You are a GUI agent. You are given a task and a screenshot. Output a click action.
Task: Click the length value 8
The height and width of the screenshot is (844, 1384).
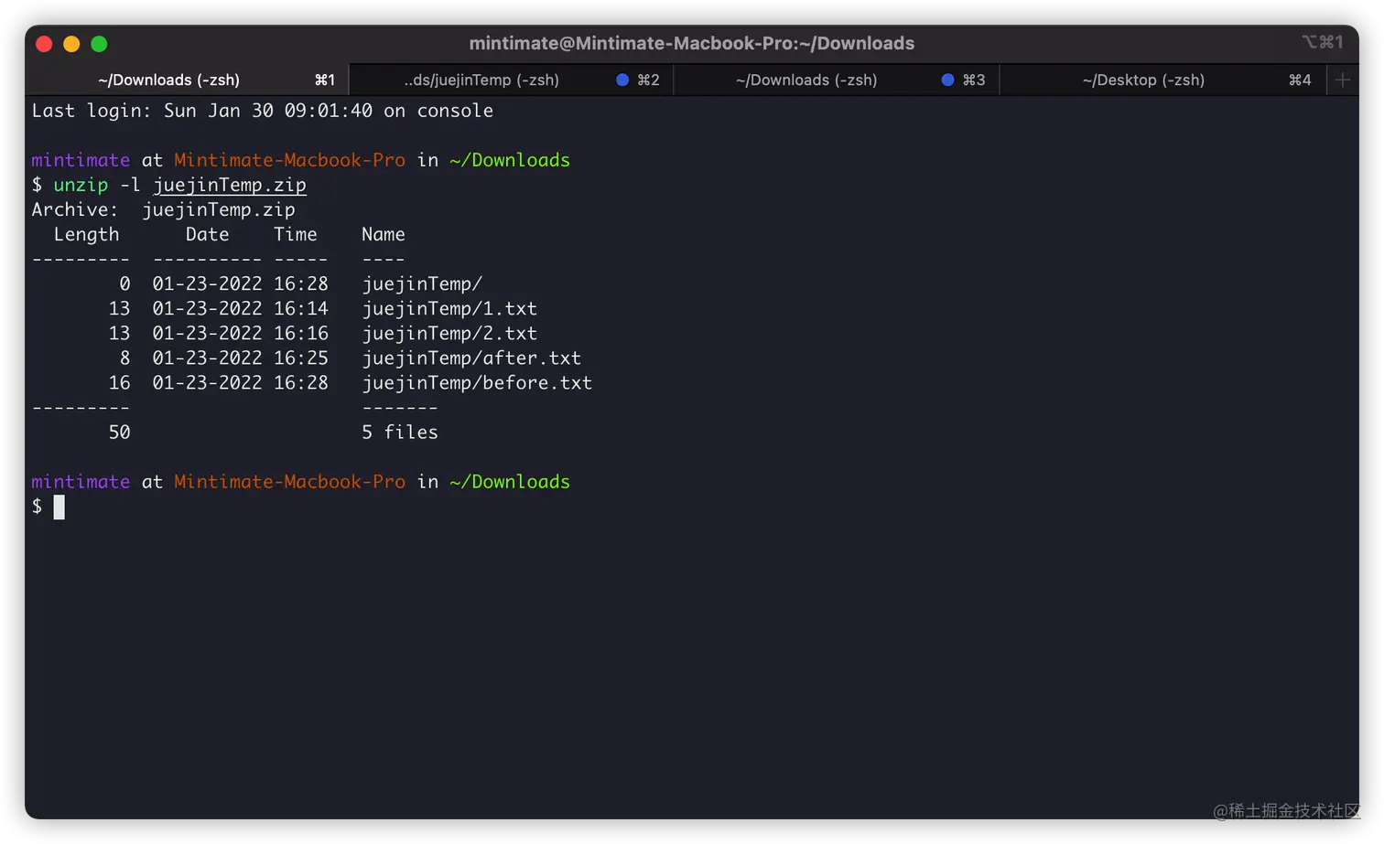click(x=125, y=358)
